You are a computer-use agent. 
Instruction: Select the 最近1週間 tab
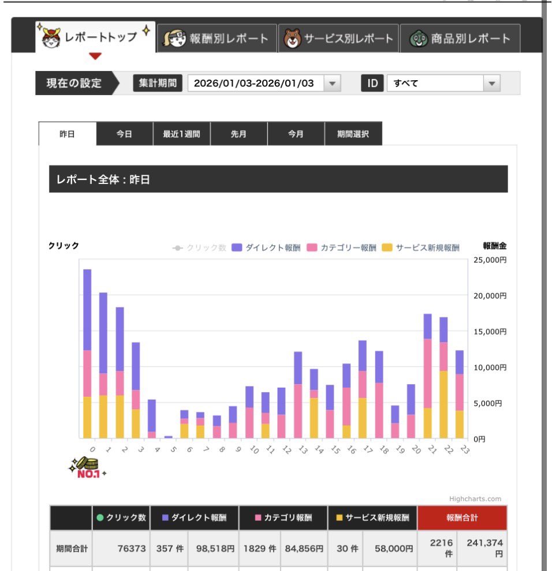click(181, 134)
